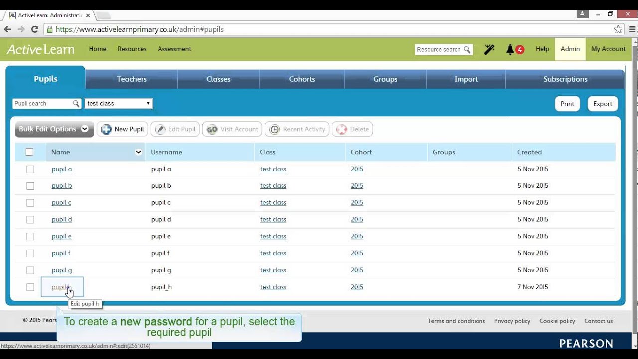Image resolution: width=638 pixels, height=359 pixels.
Task: Open the 2015 cohort link for pupil c
Action: point(357,203)
